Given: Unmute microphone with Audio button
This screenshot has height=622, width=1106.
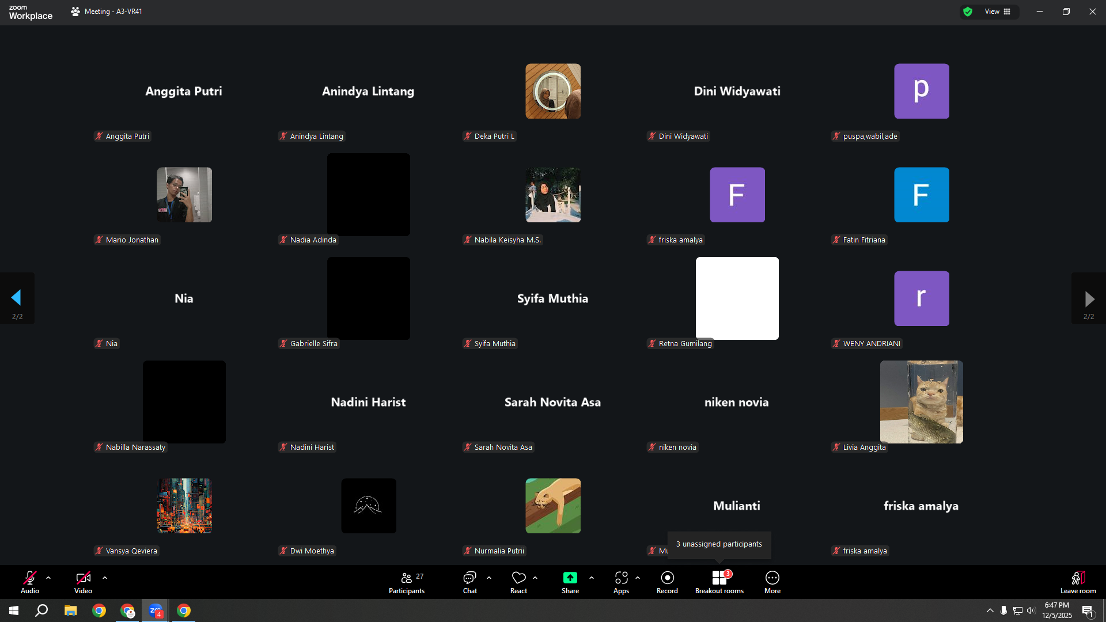Looking at the screenshot, I should (30, 582).
